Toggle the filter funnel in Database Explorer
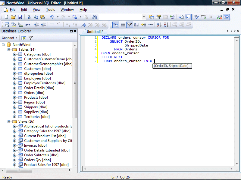The image size is (241, 180). [31, 38]
